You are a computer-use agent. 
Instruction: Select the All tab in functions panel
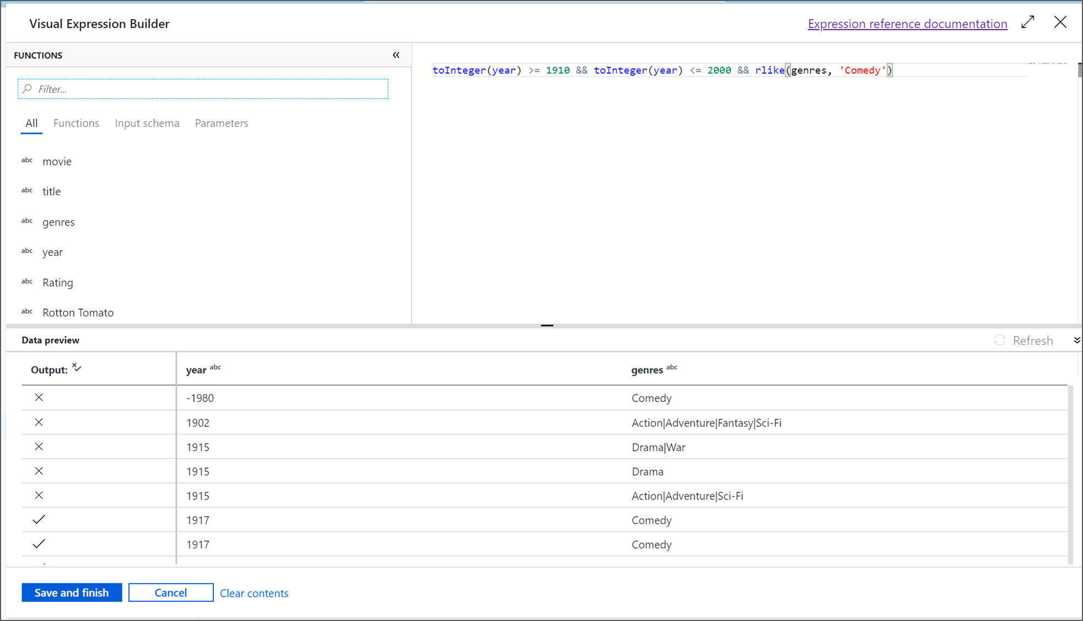[31, 123]
